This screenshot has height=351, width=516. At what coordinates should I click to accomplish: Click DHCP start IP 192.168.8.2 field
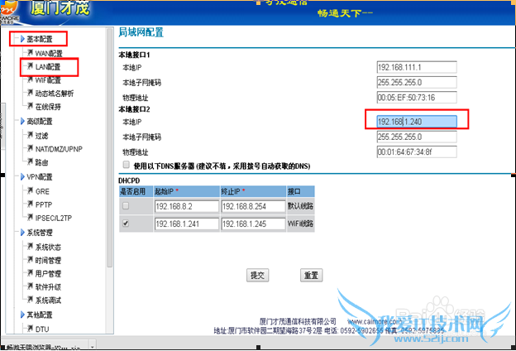(x=187, y=206)
